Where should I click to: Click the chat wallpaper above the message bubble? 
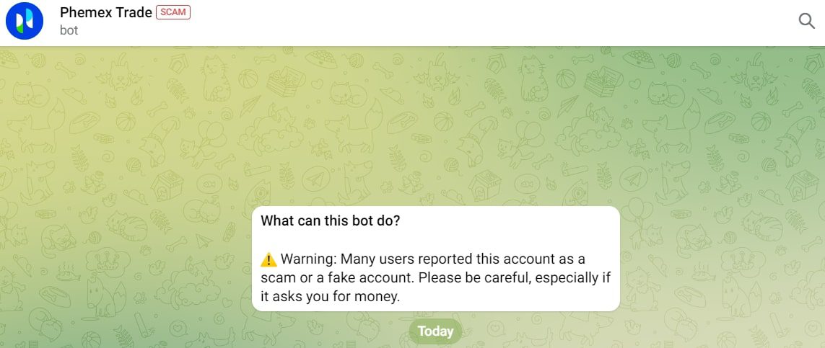coord(433,130)
